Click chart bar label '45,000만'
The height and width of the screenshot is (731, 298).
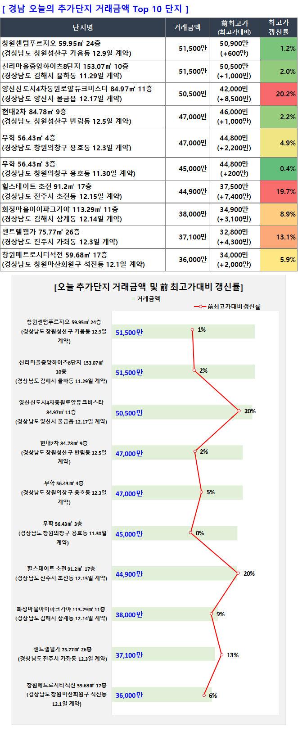[129, 534]
